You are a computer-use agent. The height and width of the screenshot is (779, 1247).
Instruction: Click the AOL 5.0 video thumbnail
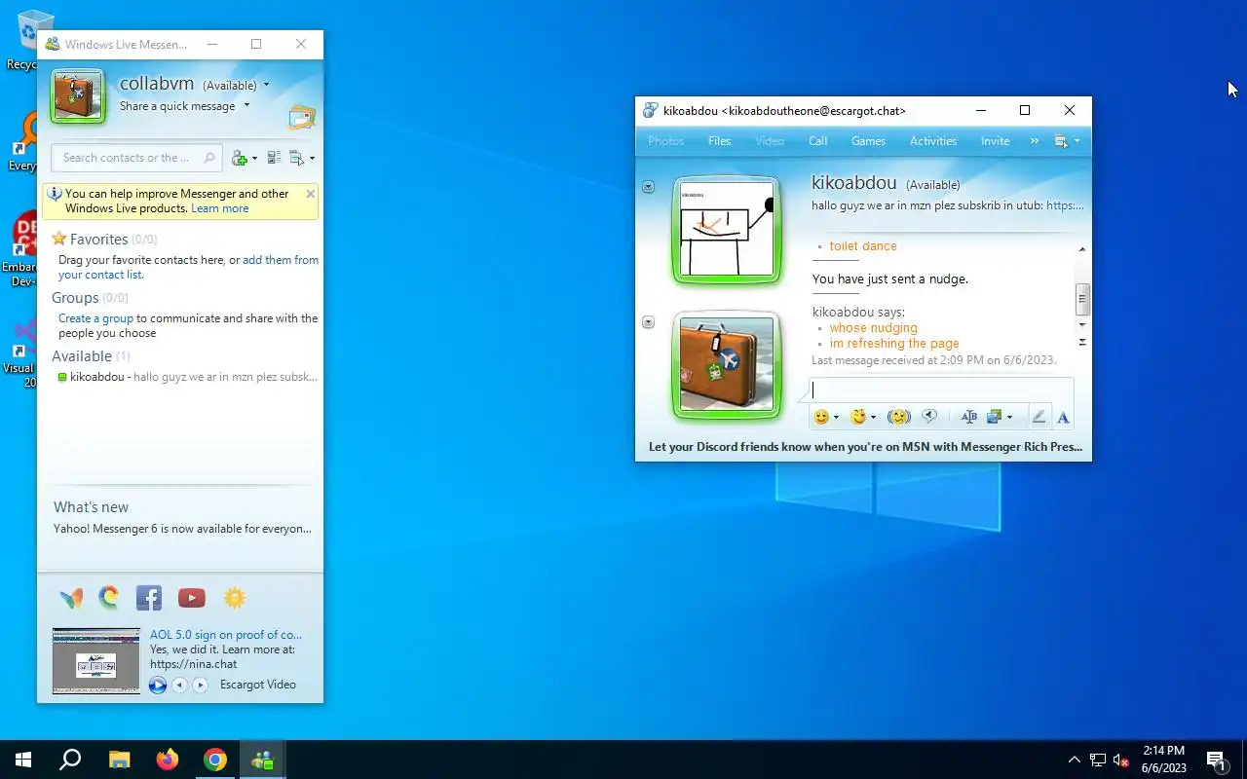[96, 660]
